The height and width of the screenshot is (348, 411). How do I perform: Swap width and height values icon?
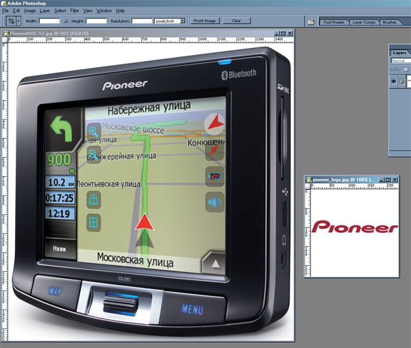click(66, 21)
